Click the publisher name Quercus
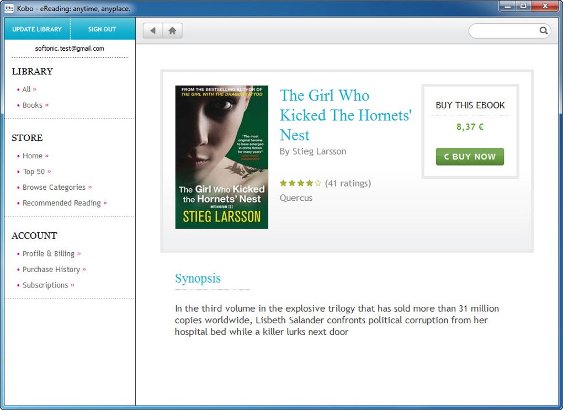 click(296, 198)
